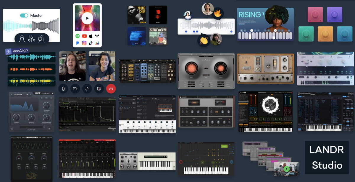The image size is (355, 182).
Task: Click the TikTok icon
Action: point(91,43)
